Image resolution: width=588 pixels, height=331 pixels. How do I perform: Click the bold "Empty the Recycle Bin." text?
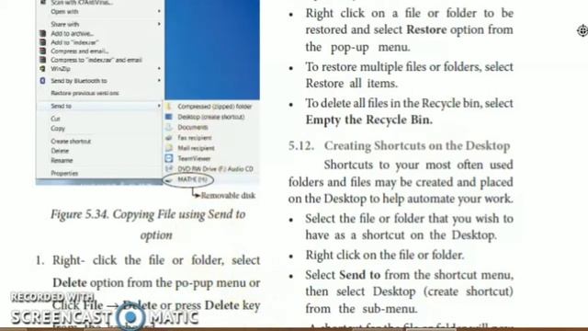coord(369,120)
